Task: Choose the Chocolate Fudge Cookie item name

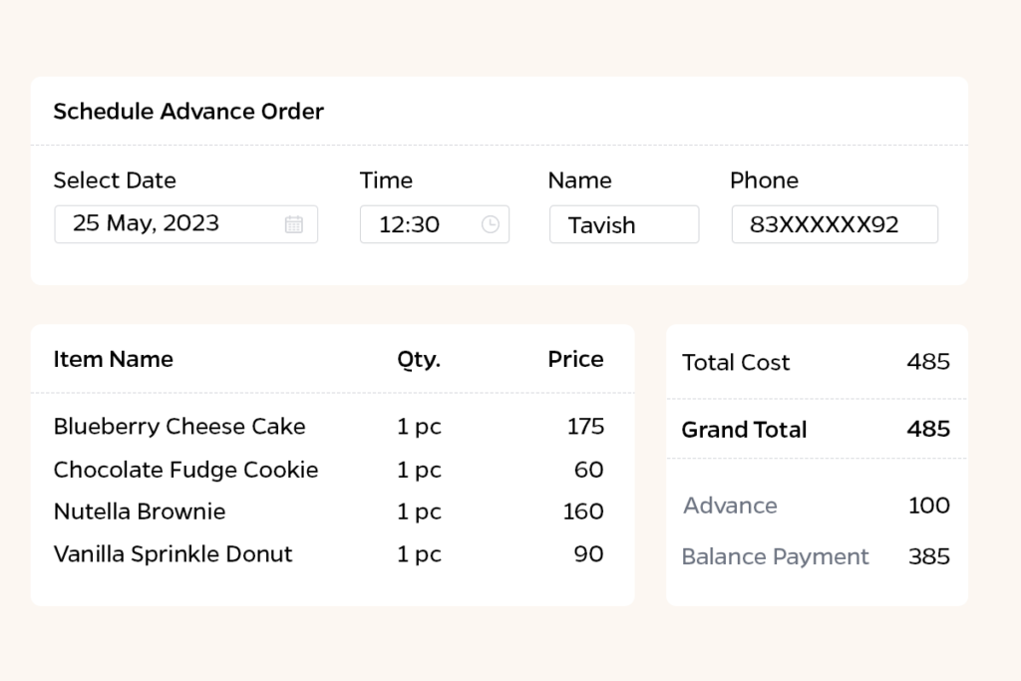Action: [185, 470]
